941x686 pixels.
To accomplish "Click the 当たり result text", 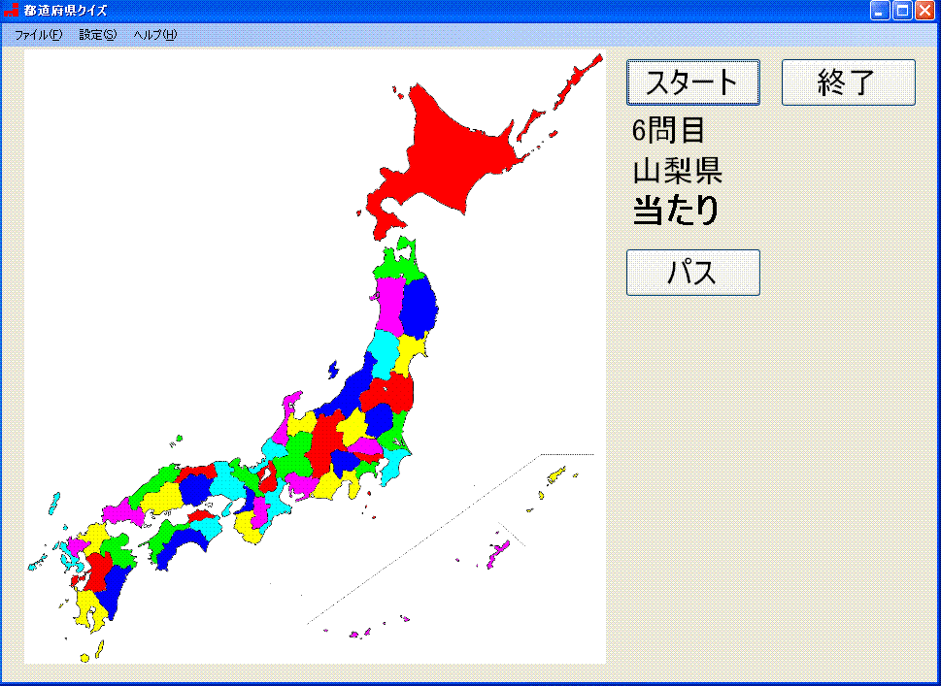I will coord(676,211).
